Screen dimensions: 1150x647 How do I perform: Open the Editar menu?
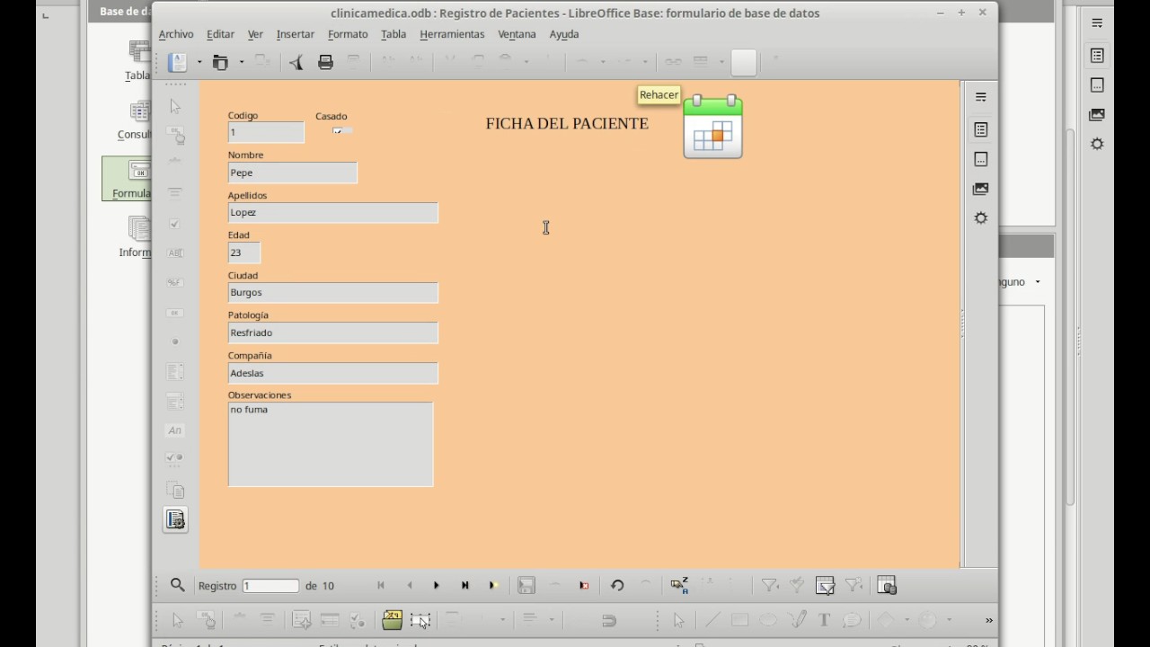tap(220, 34)
